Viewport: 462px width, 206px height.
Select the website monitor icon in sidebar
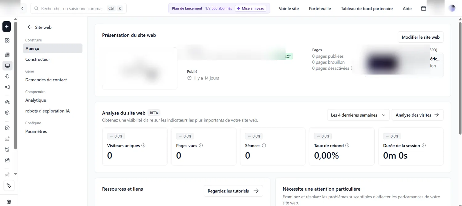point(7,66)
